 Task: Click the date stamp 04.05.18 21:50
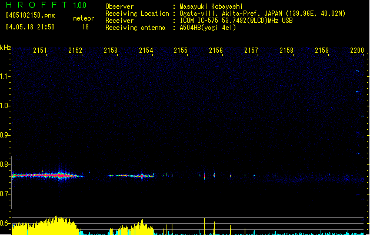pos(30,27)
